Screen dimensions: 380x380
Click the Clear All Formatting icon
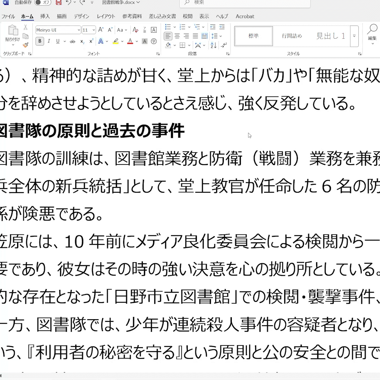(134, 30)
